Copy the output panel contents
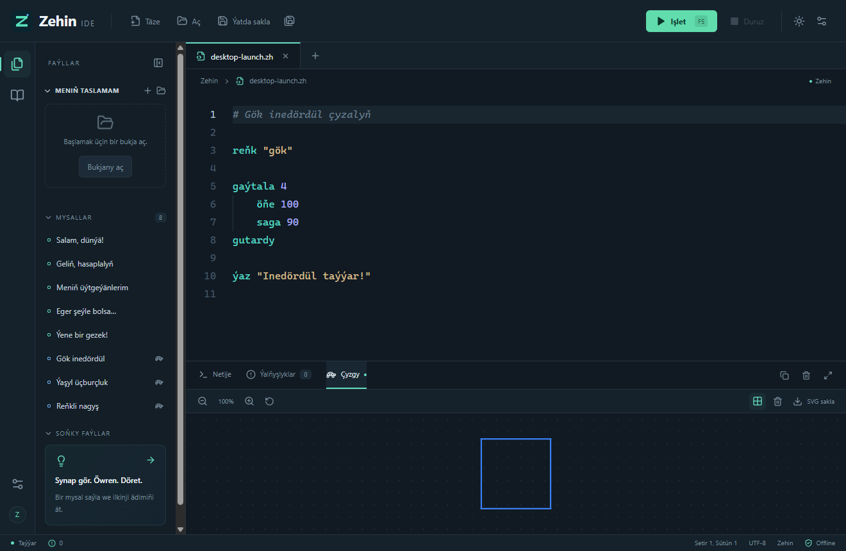Image resolution: width=846 pixels, height=551 pixels. [784, 375]
